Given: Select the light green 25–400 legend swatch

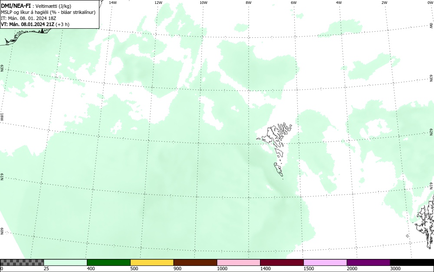Looking at the screenshot, I should tap(66, 262).
